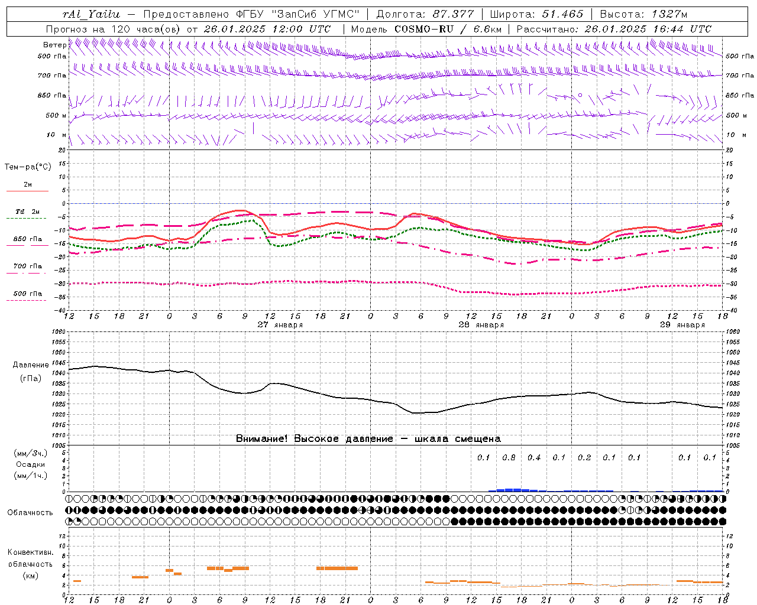Click the Тем-ра(°C) axis label

28,167
